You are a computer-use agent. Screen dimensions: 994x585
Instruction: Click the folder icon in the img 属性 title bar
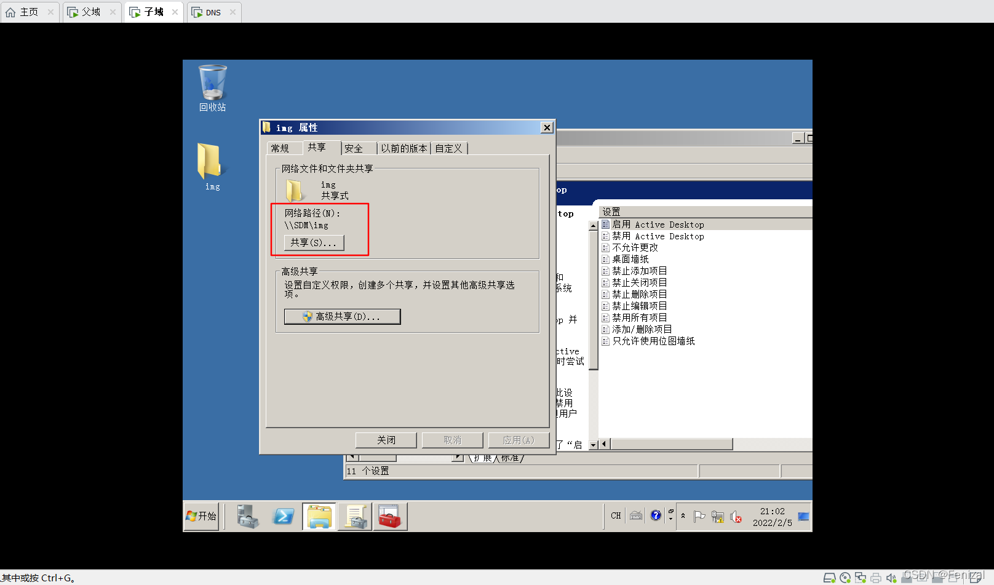pos(266,127)
